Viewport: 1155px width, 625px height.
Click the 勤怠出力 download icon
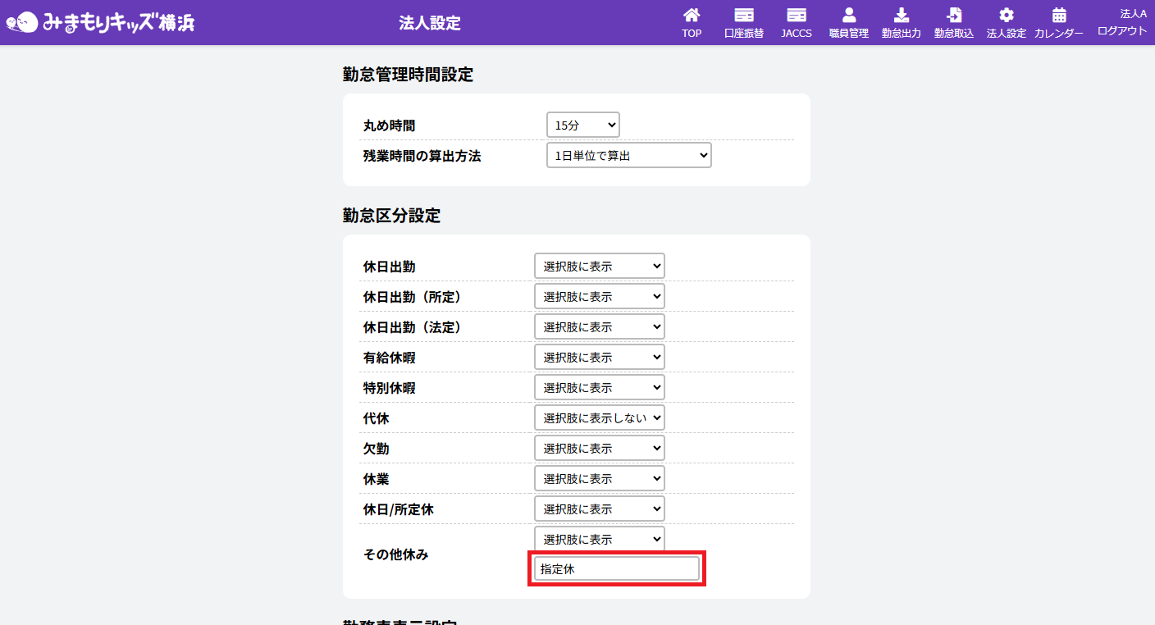901,15
